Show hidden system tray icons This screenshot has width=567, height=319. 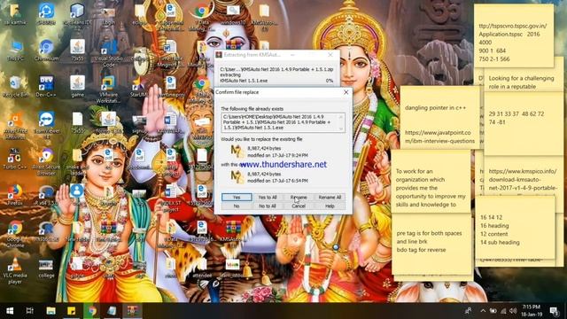pos(483,311)
